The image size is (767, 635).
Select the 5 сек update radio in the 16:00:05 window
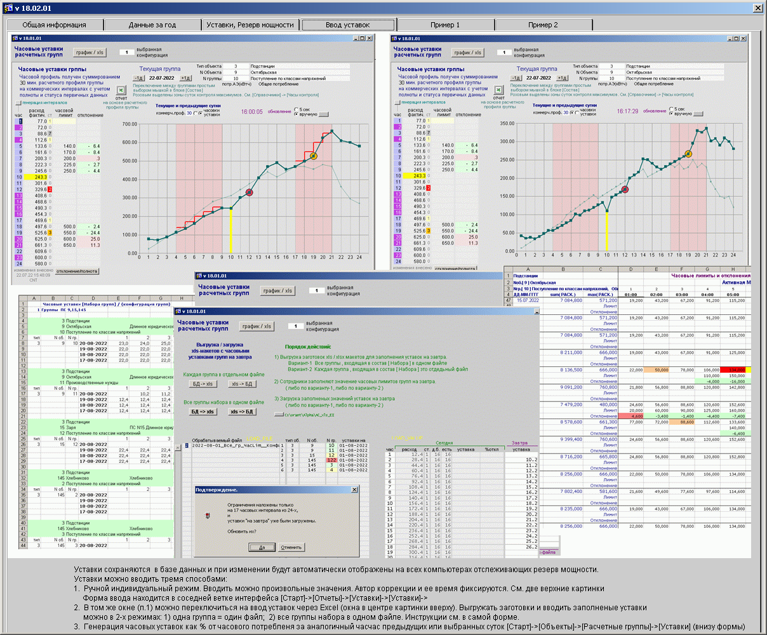tap(296, 109)
